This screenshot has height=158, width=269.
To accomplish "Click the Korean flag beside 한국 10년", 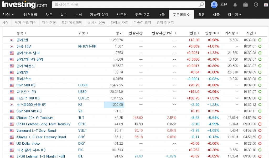I will click(12, 46).
